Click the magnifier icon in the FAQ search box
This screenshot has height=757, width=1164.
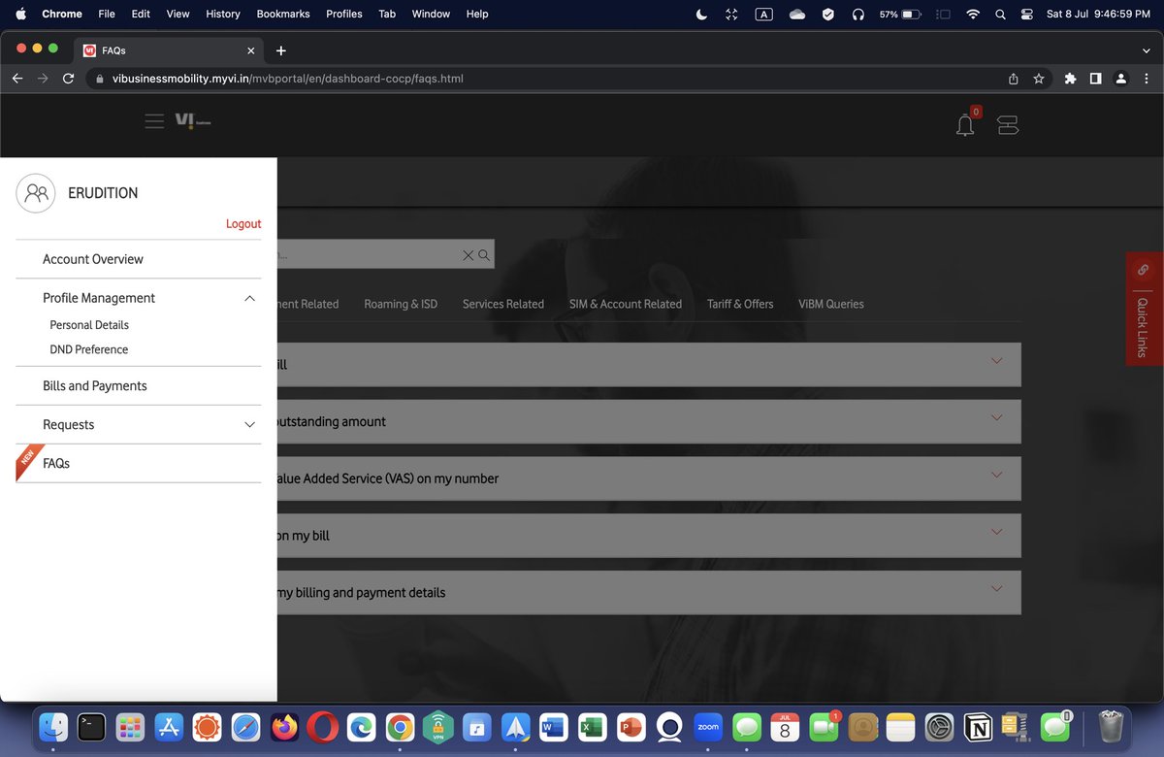(x=484, y=255)
